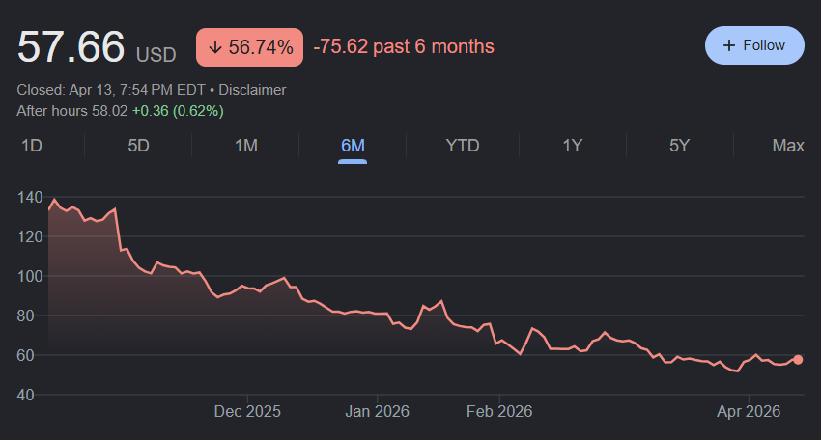Select the 5D time range tab
The image size is (821, 440).
tap(139, 146)
